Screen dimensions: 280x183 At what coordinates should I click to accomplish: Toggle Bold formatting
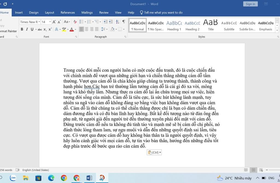(22, 29)
